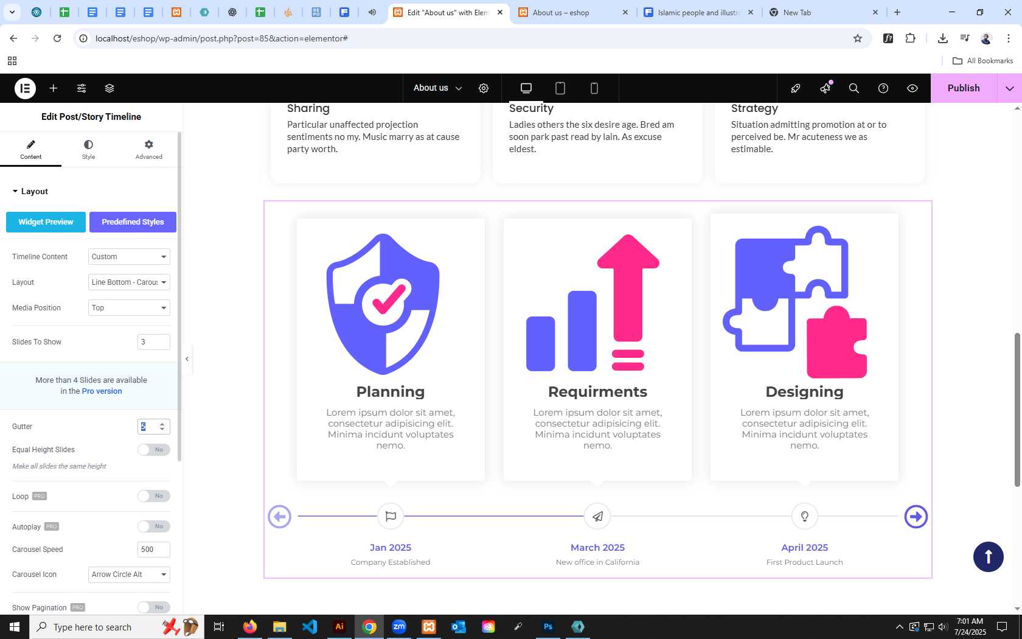Click the Windows taskbar search box
This screenshot has width=1022, height=639.
(117, 627)
